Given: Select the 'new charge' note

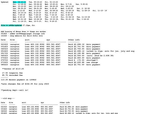Looking at the screenshot, I should point(92,62).
